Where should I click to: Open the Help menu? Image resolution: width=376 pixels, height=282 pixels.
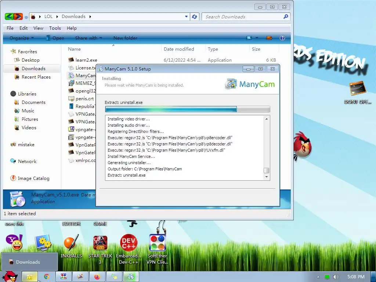72,28
